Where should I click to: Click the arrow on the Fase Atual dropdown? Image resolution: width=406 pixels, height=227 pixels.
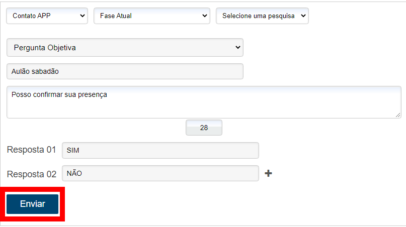(204, 16)
